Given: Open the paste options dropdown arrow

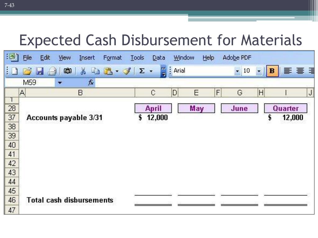Looking at the screenshot, I should (x=117, y=71).
